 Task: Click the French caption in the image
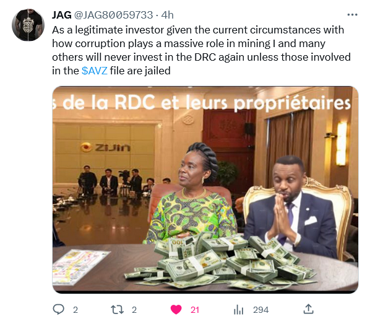(202, 102)
